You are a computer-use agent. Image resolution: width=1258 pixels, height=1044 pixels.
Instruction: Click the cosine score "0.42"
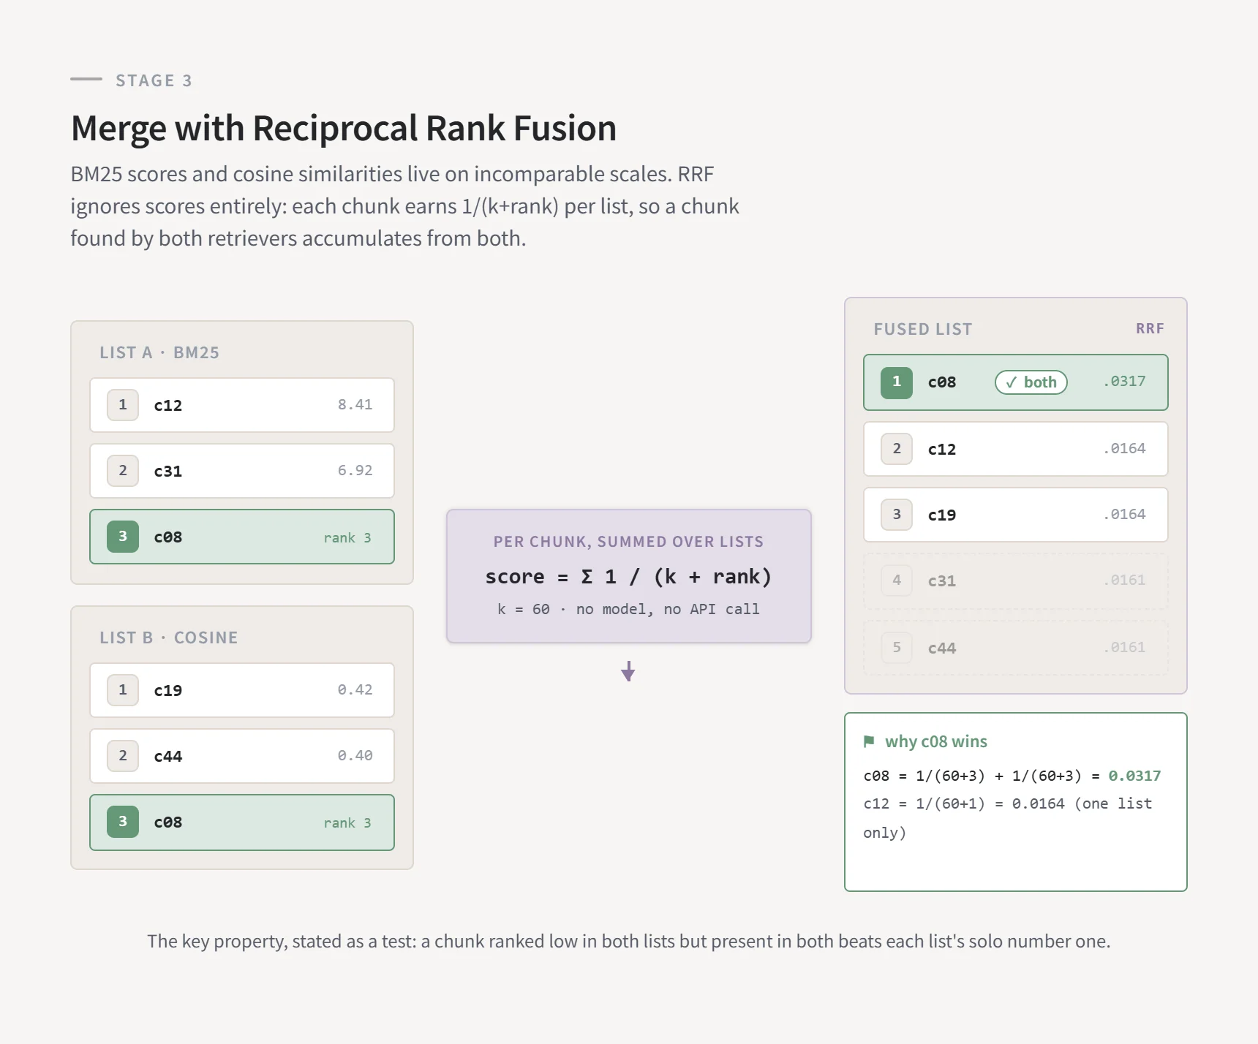tap(355, 689)
